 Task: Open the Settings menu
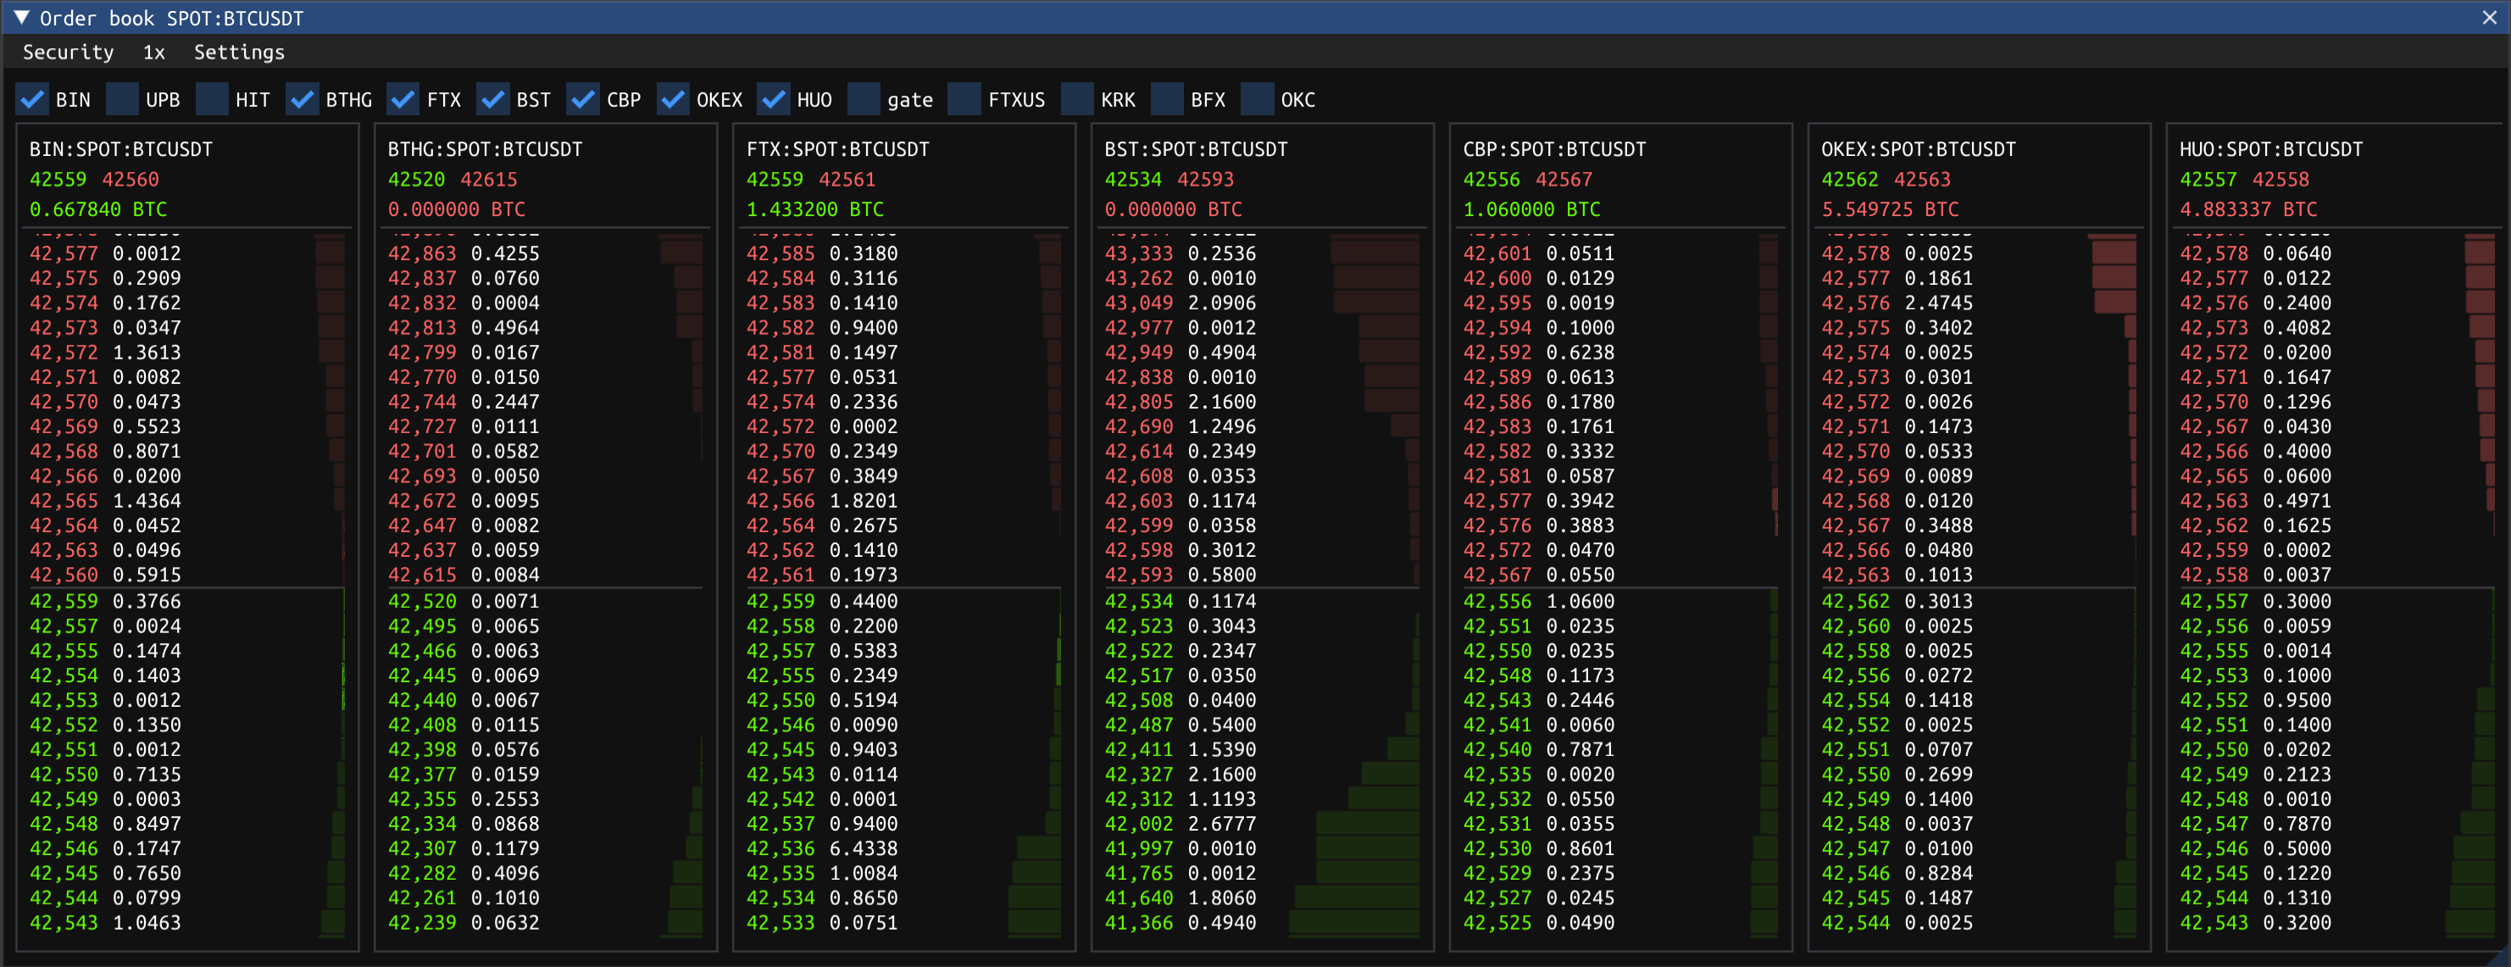click(239, 53)
